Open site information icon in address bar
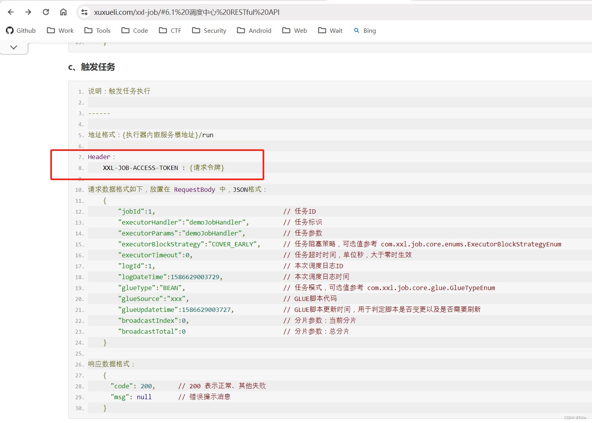 [x=84, y=12]
